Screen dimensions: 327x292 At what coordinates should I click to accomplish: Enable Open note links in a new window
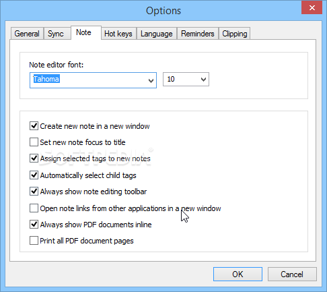coord(34,208)
